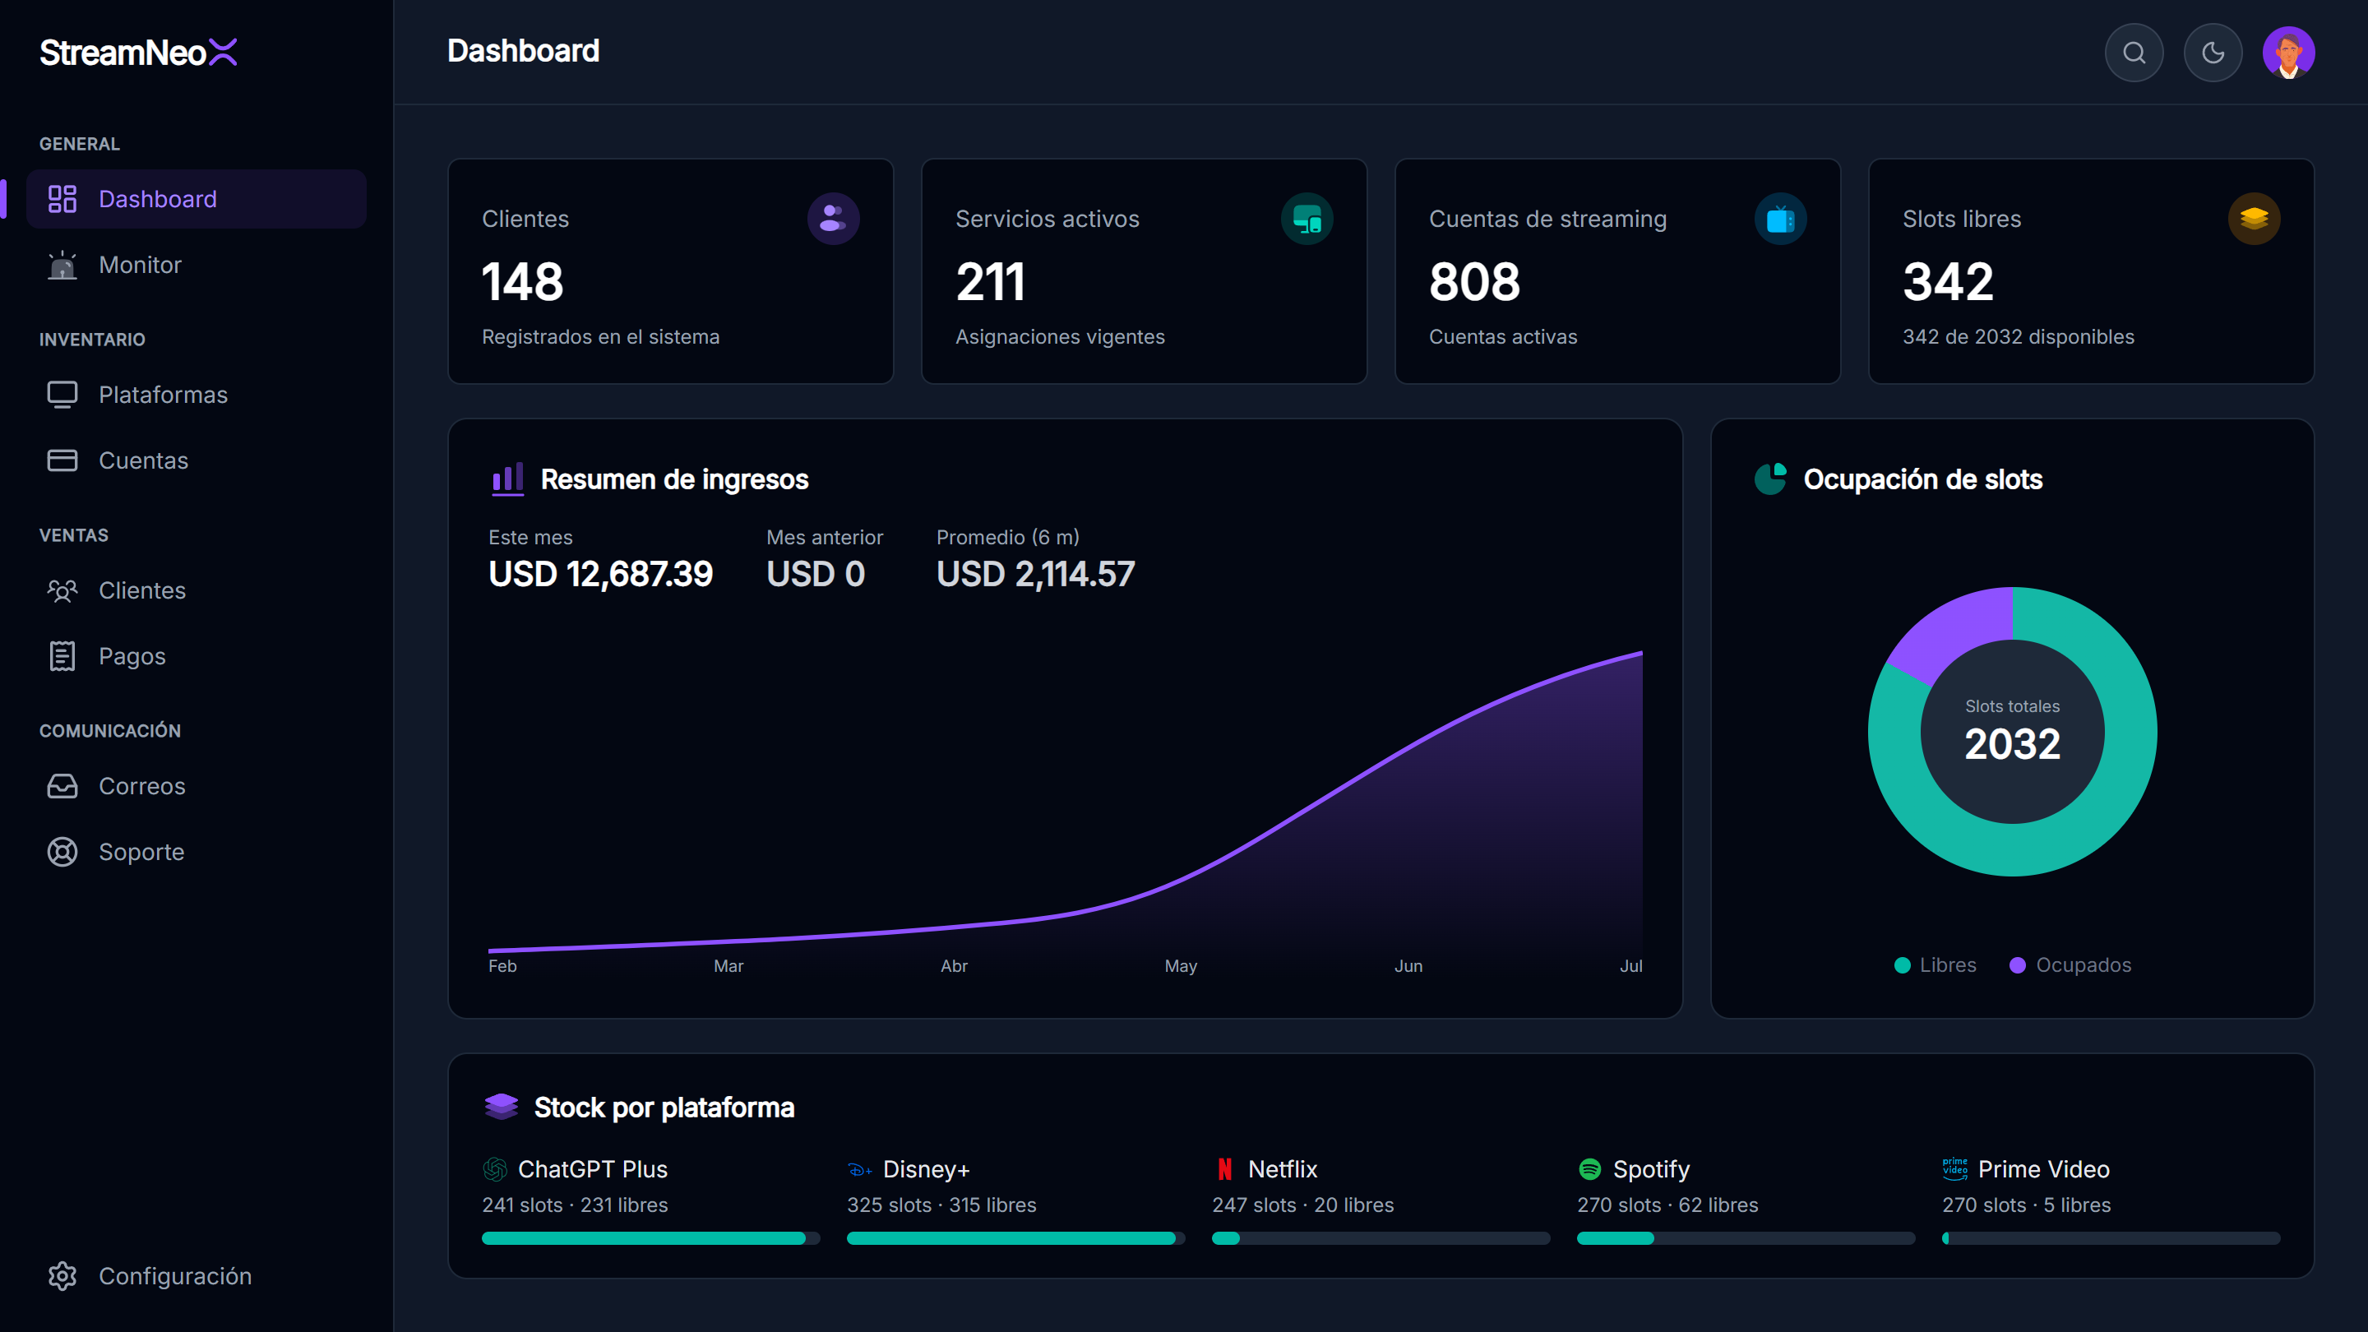Image resolution: width=2368 pixels, height=1332 pixels.
Task: Click the StreamNeo logo
Action: pos(139,53)
